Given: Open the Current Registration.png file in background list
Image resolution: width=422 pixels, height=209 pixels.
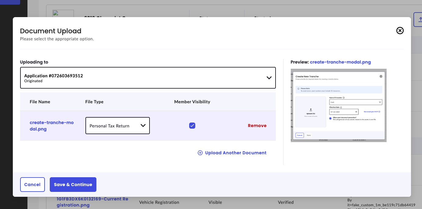Looking at the screenshot, I should (x=92, y=202).
